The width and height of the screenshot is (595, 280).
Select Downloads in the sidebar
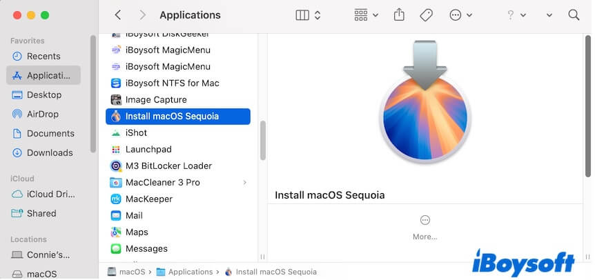pos(49,152)
